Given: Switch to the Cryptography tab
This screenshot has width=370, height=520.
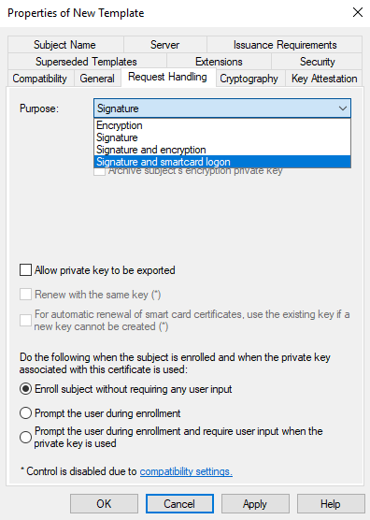Looking at the screenshot, I should tap(249, 79).
